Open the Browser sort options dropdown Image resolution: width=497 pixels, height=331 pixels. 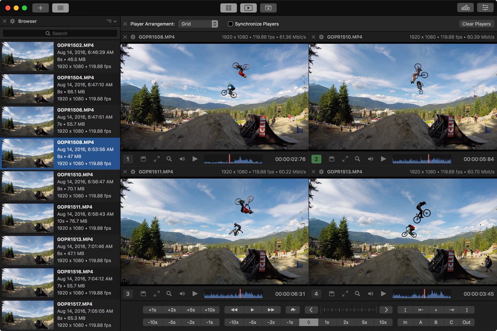[x=111, y=21]
